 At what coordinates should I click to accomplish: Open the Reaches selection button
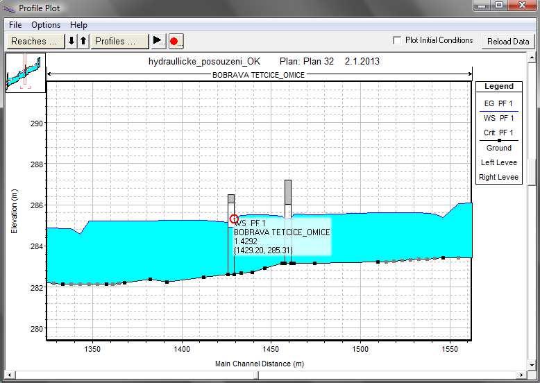click(35, 42)
